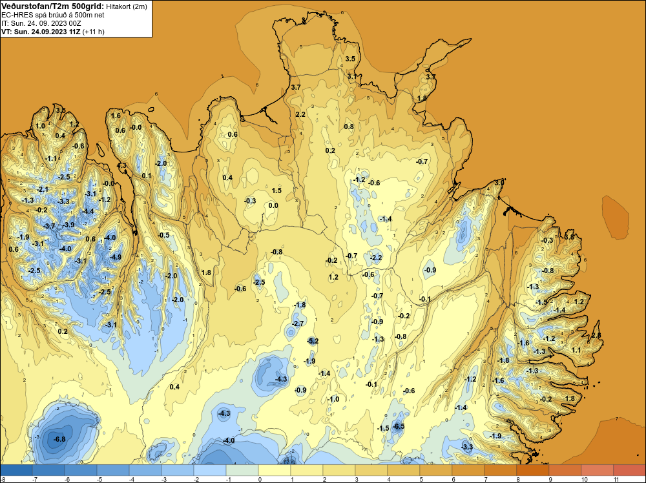Select the 'Hitakort (2m)' header label

pyautogui.click(x=126, y=6)
